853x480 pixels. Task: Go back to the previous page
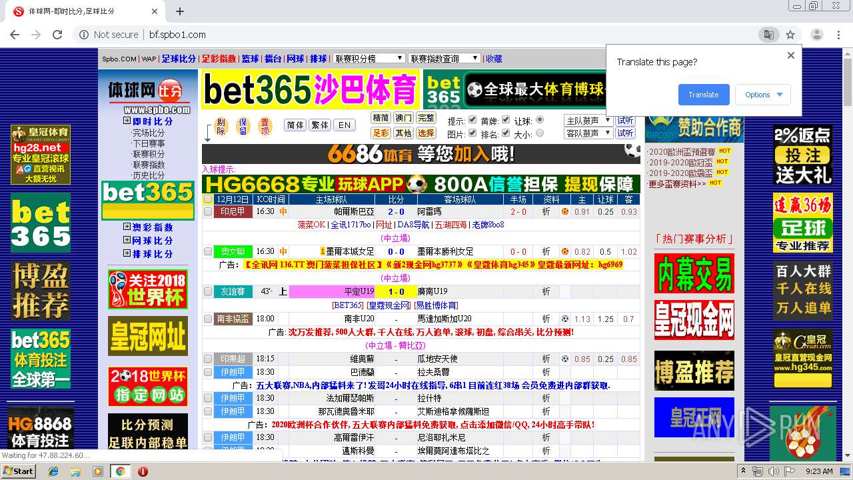(15, 35)
